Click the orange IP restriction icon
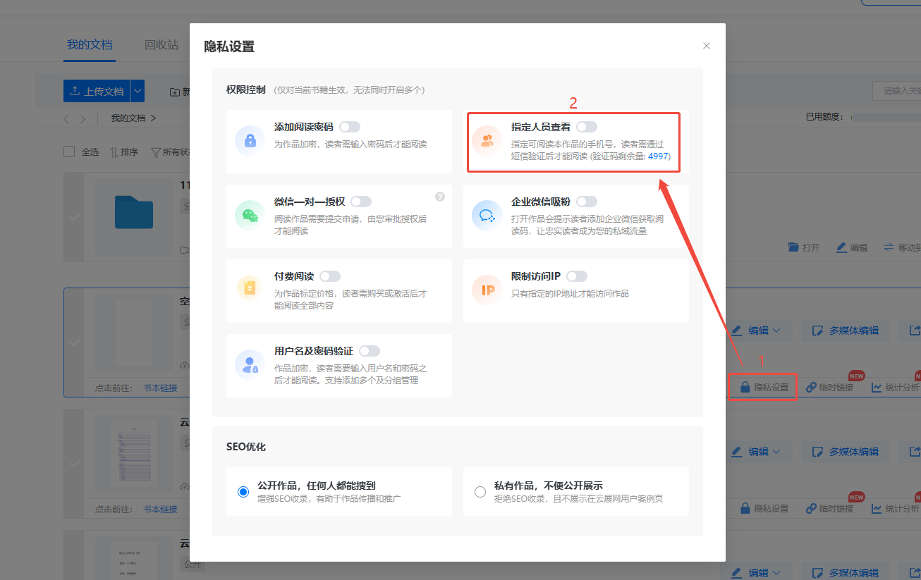 (487, 290)
